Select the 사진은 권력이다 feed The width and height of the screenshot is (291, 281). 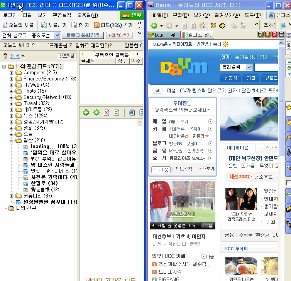pos(54,177)
